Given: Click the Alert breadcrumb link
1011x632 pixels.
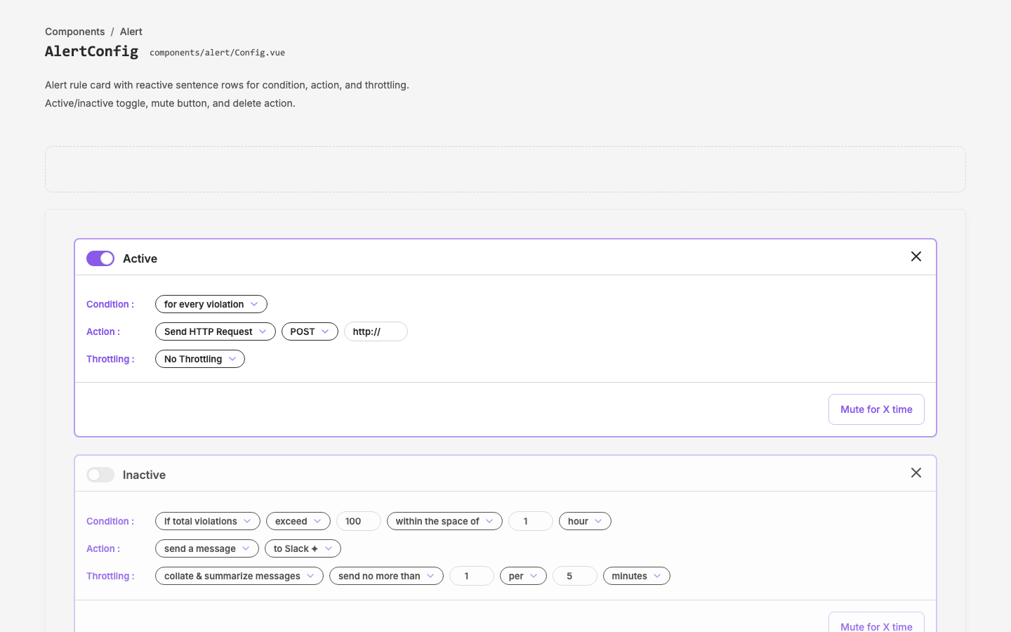Looking at the screenshot, I should coord(131,32).
